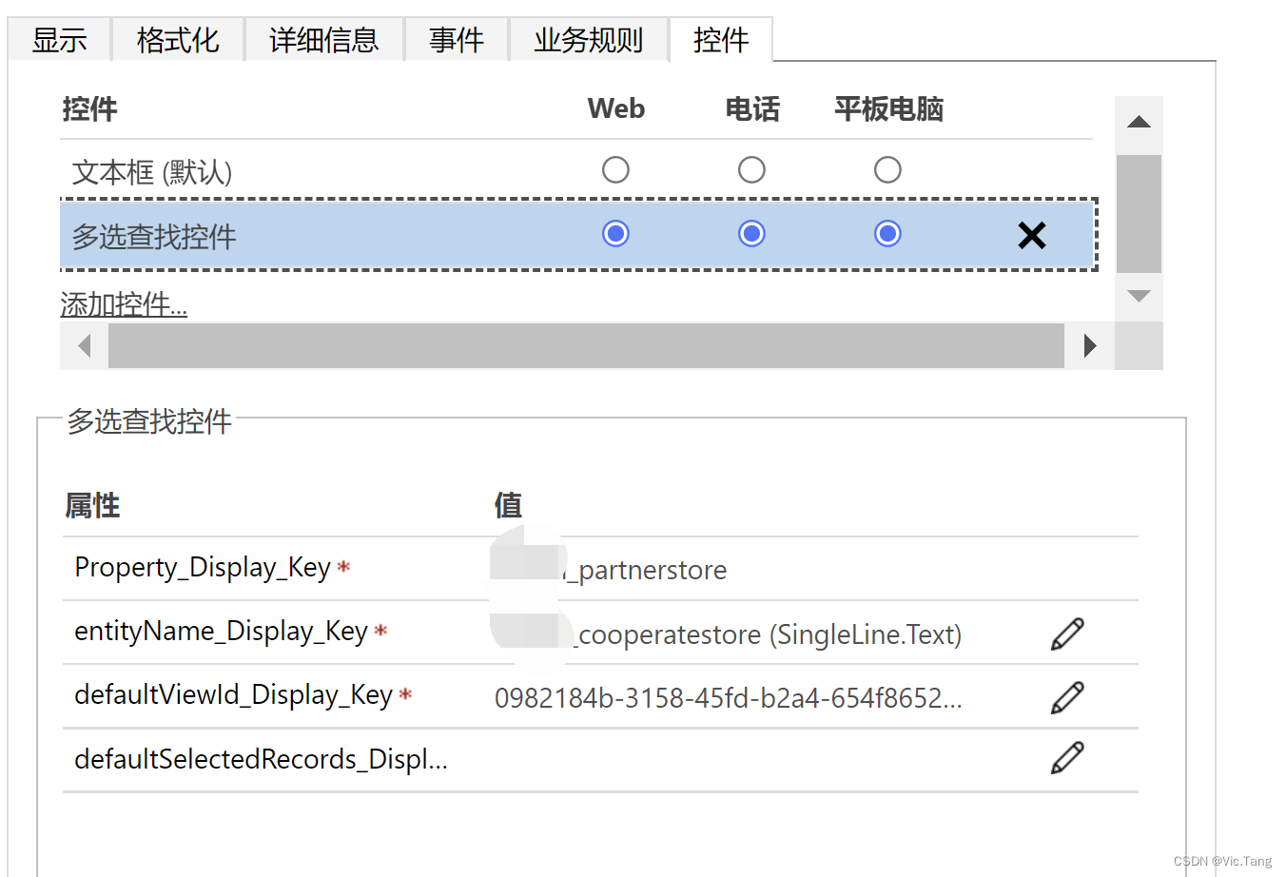Edit entityName_Display_Key value with pencil icon
The width and height of the screenshot is (1286, 877).
tap(1067, 633)
